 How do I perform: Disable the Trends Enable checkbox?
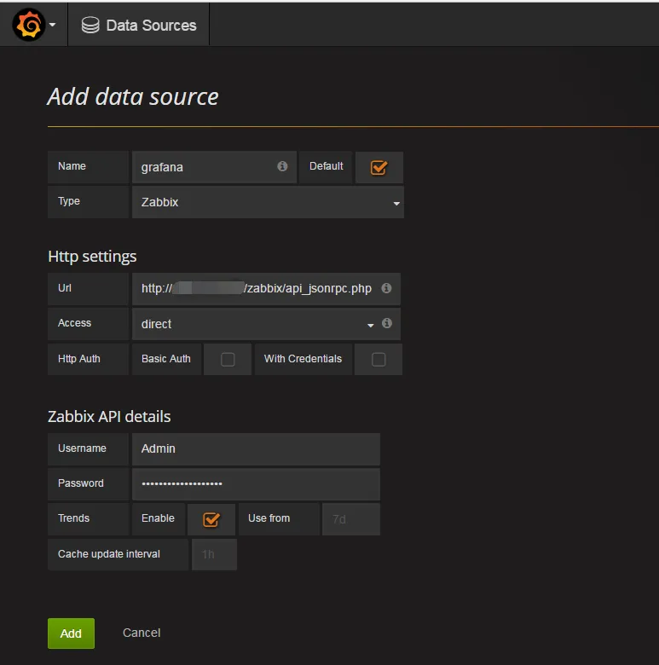[211, 519]
